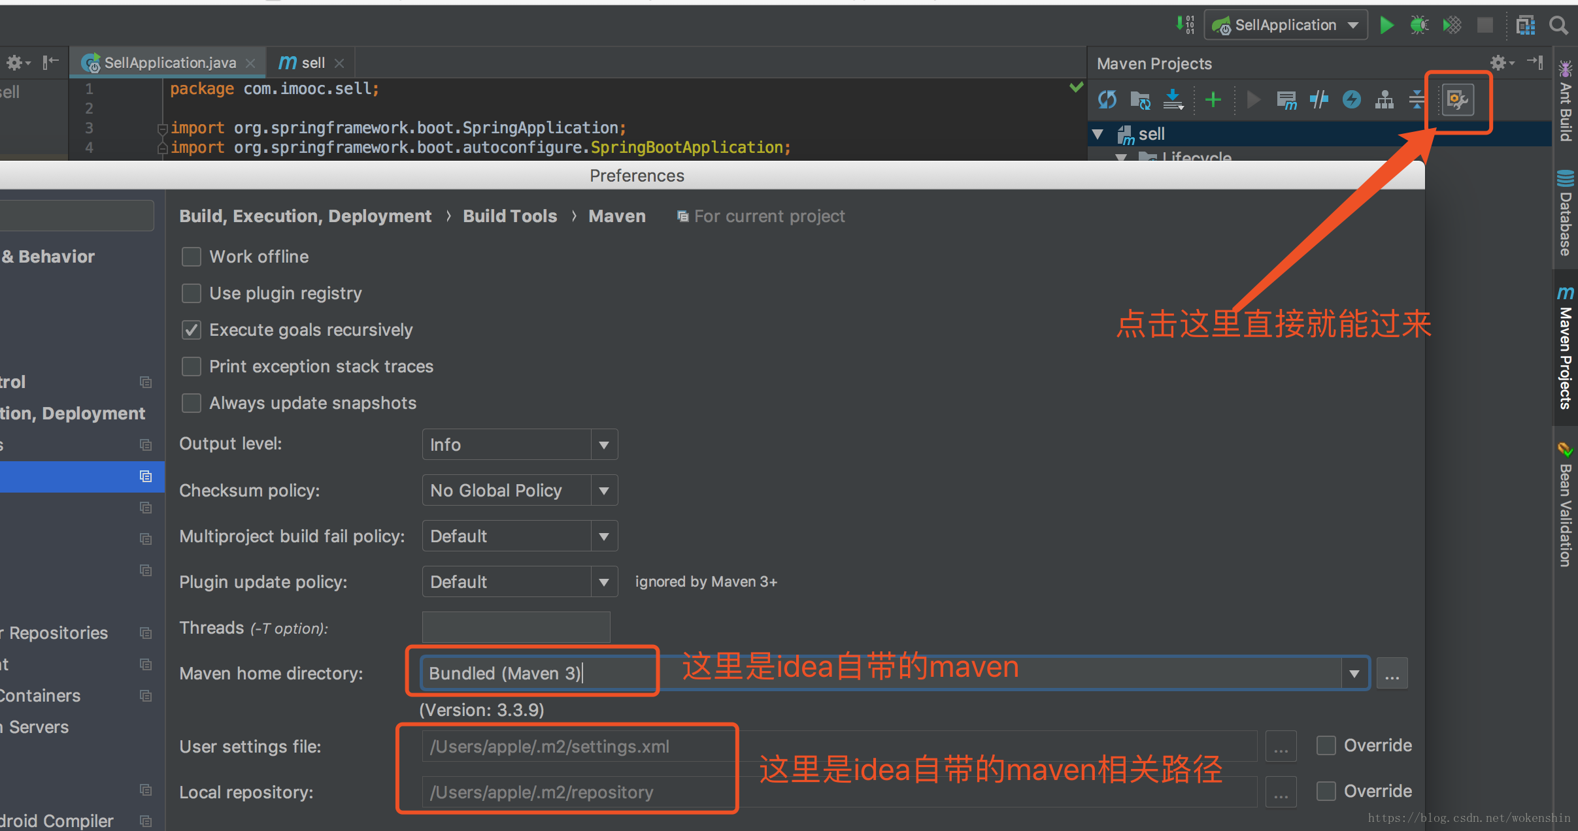This screenshot has width=1578, height=831.
Task: Show Maven dependencies diagram icon
Action: 1385,99
